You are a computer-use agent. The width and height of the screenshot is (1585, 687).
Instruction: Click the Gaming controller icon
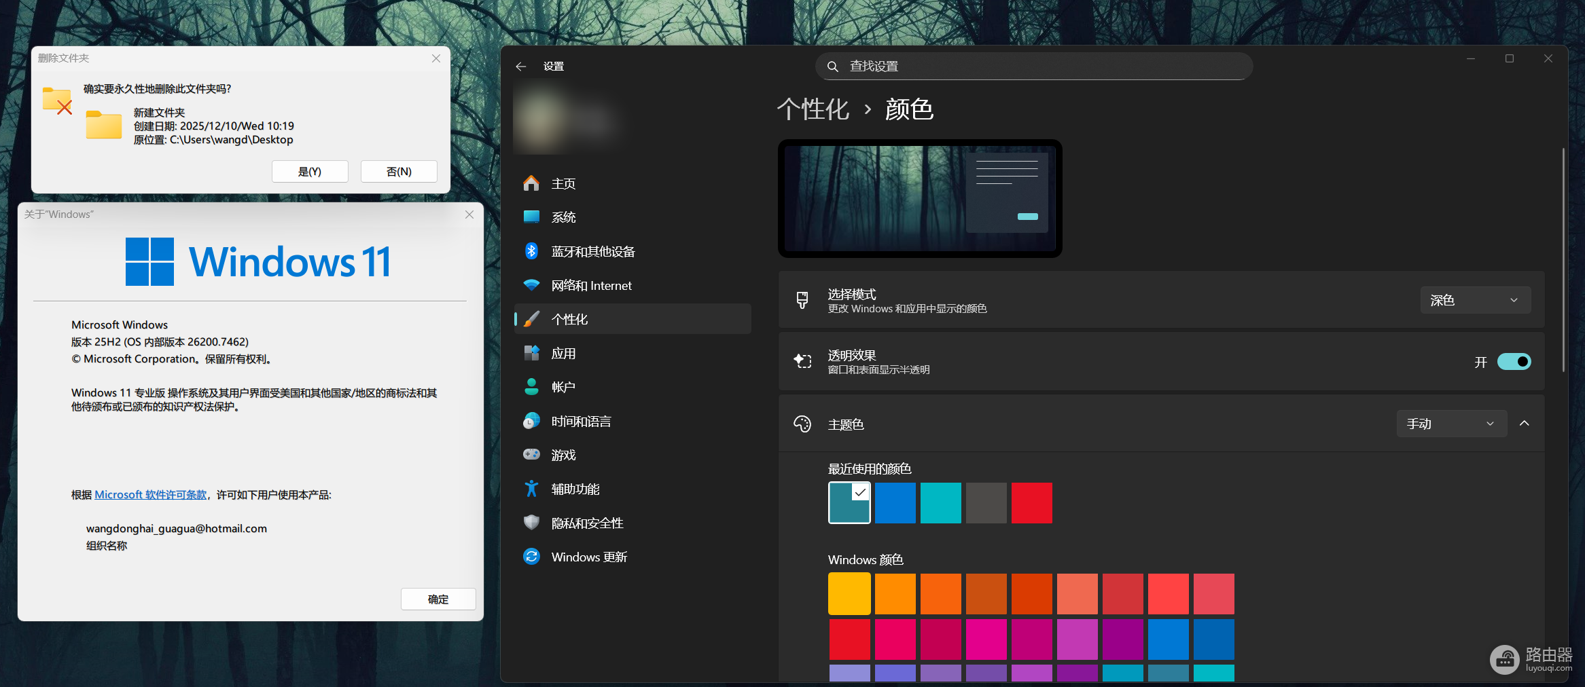pos(531,454)
